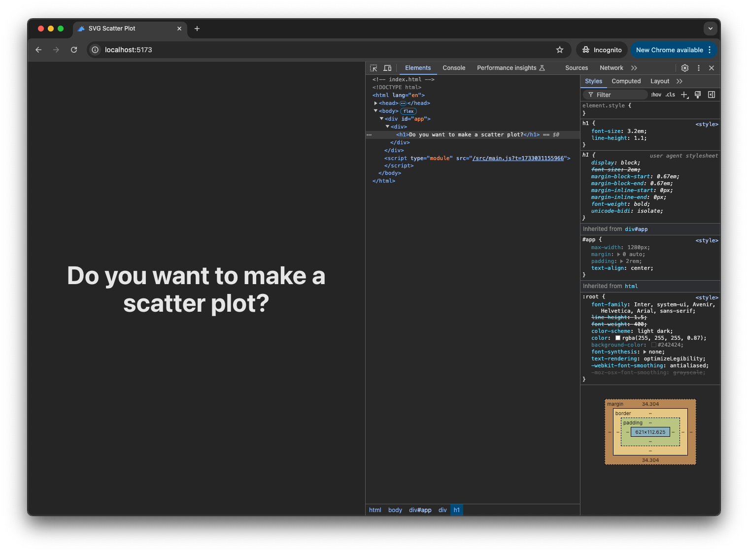Toggle the device toolbar icon

coord(388,68)
